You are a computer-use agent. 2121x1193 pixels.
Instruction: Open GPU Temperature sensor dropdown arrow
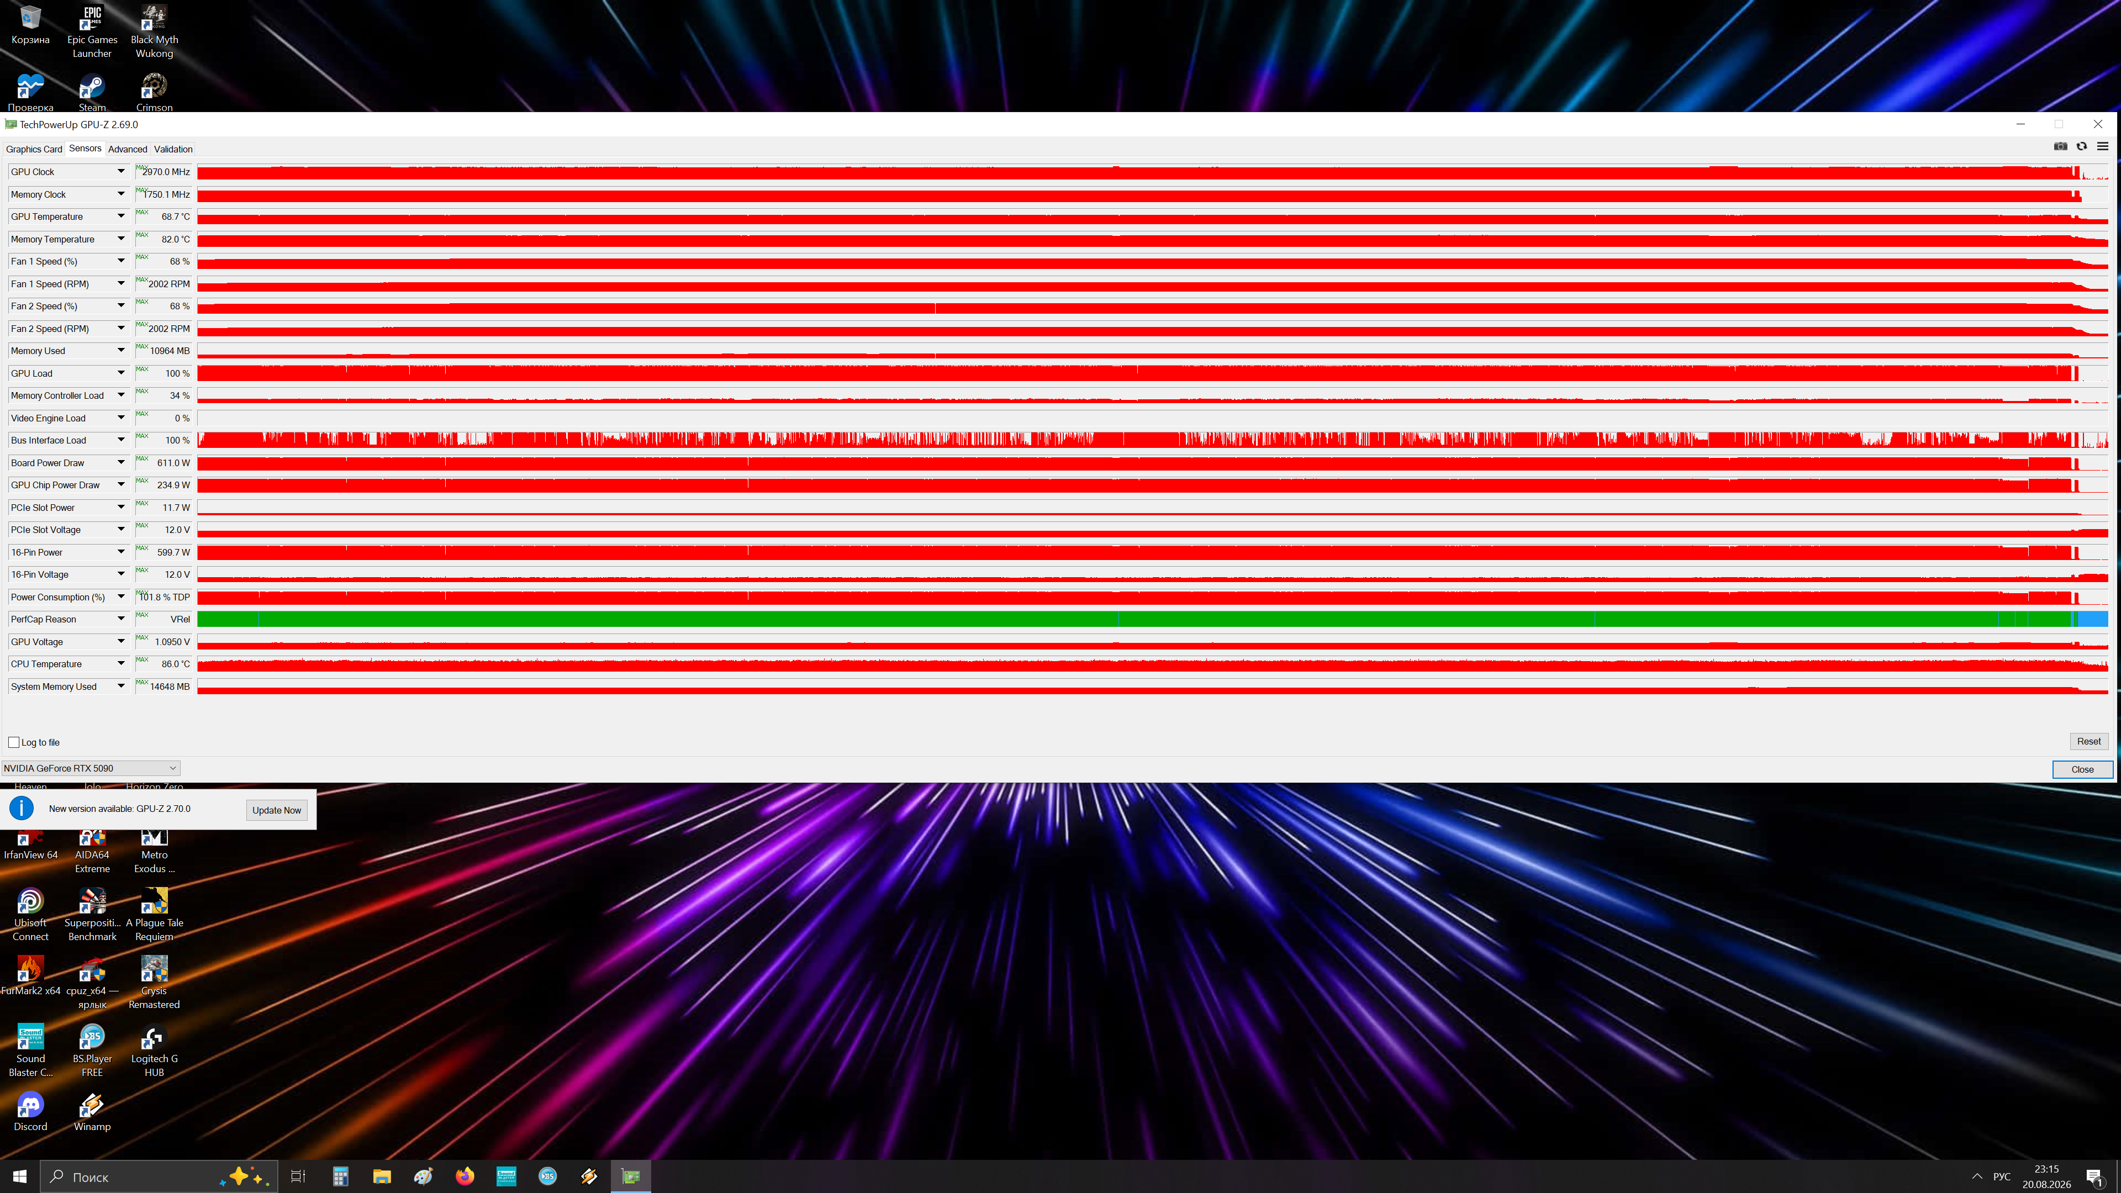(x=121, y=217)
